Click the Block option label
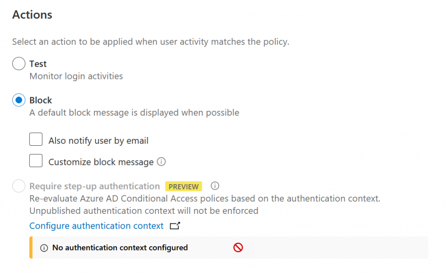This screenshot has height=274, width=447. point(41,100)
